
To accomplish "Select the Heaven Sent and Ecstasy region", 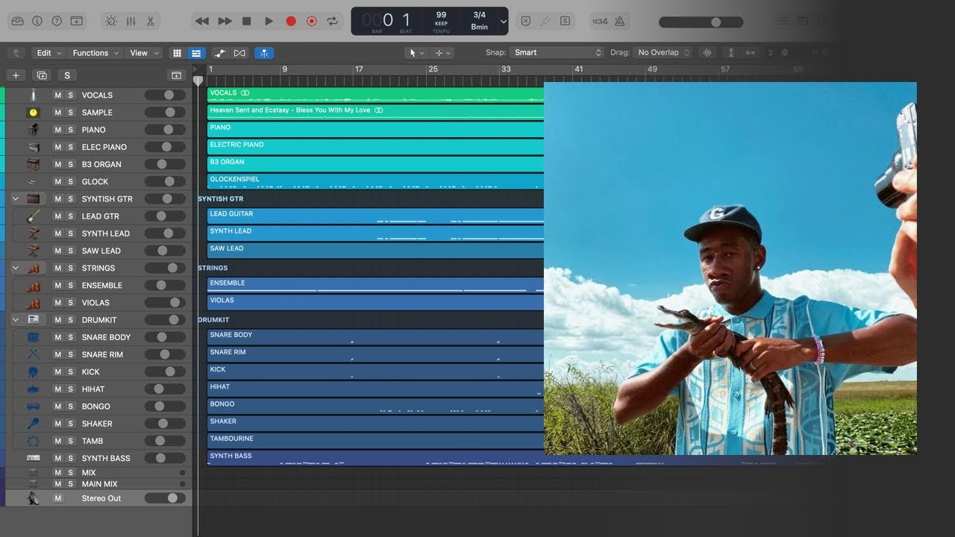I will pos(375,112).
